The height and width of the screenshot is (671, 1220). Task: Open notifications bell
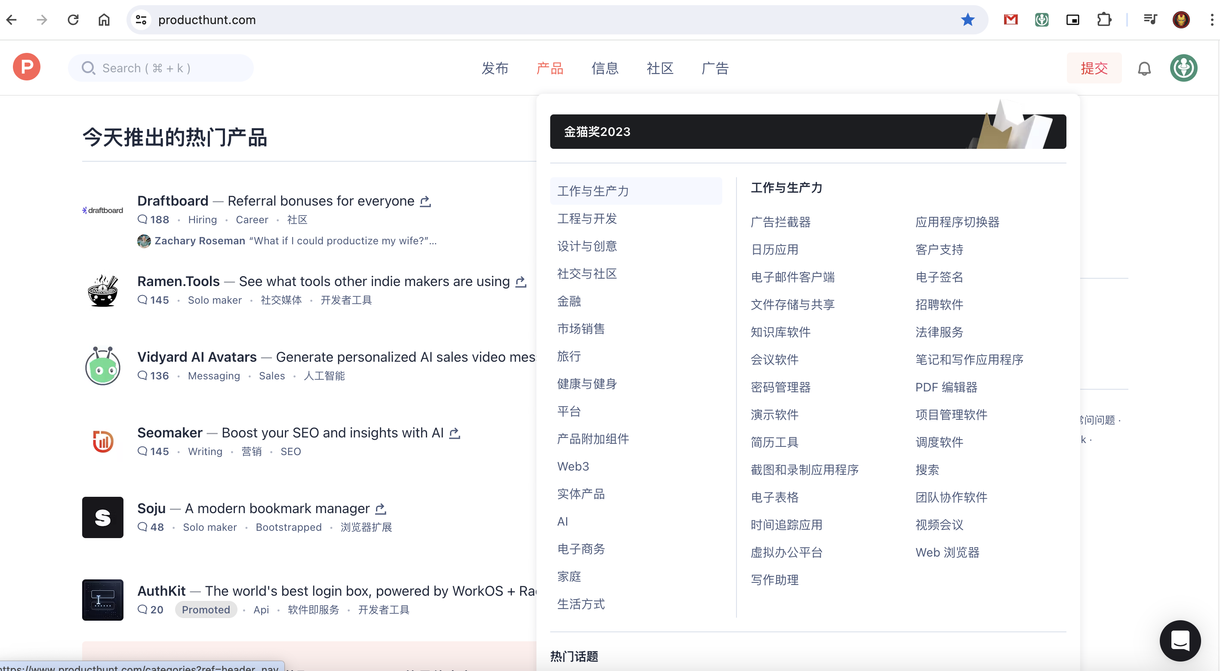pyautogui.click(x=1144, y=68)
